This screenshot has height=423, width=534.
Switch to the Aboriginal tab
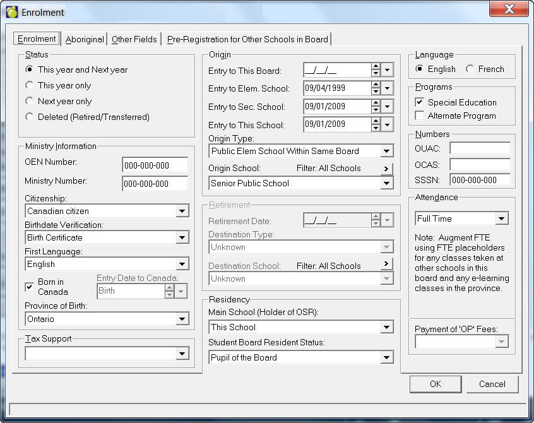(85, 39)
